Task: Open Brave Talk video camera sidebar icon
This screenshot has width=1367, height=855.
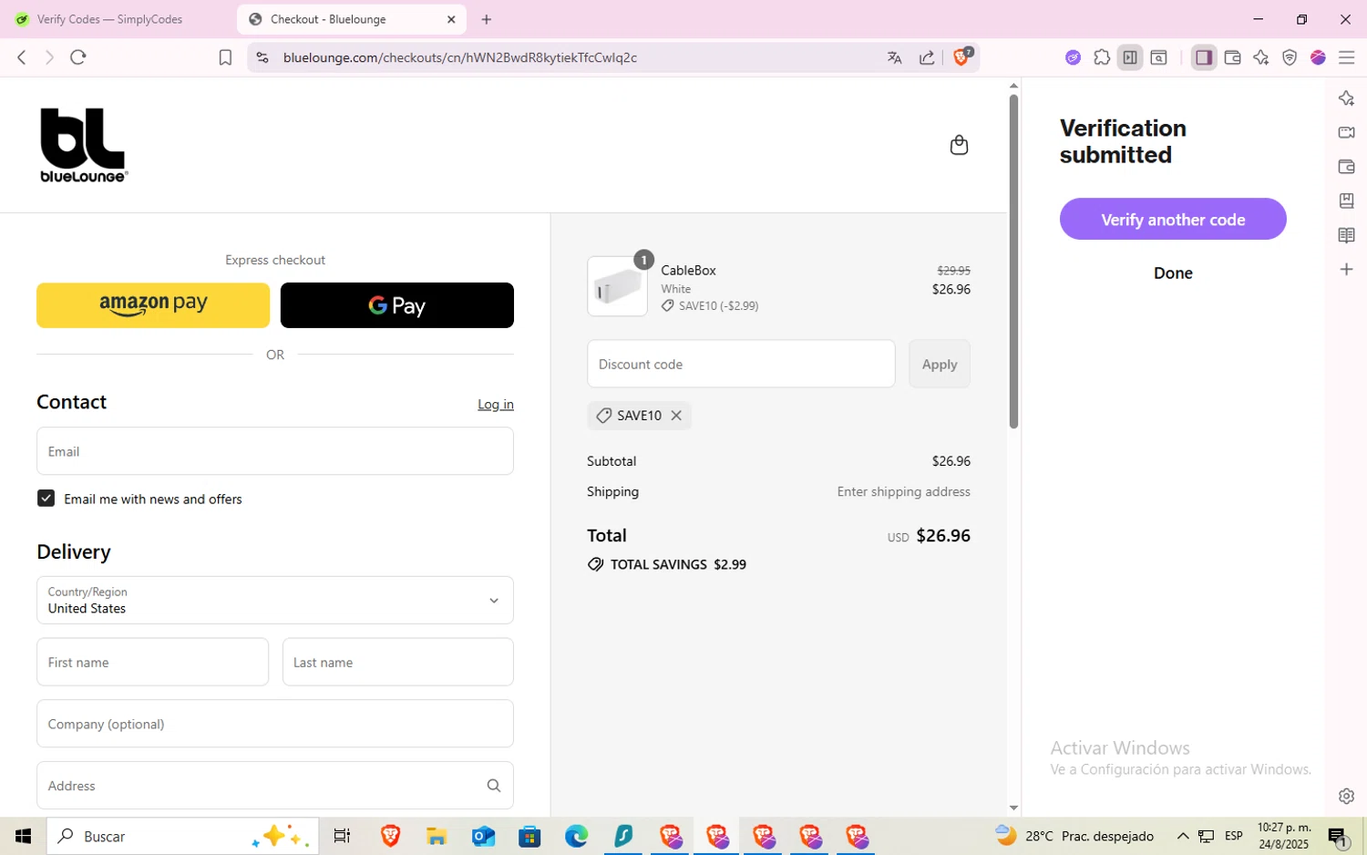Action: (x=1346, y=132)
